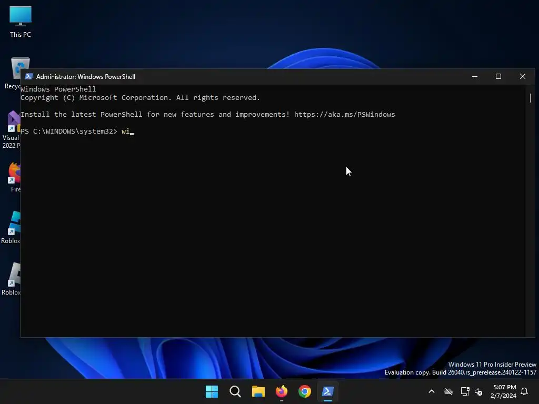Select Roblox Studio desktop shortcut
The width and height of the screenshot is (539, 404).
(11, 227)
